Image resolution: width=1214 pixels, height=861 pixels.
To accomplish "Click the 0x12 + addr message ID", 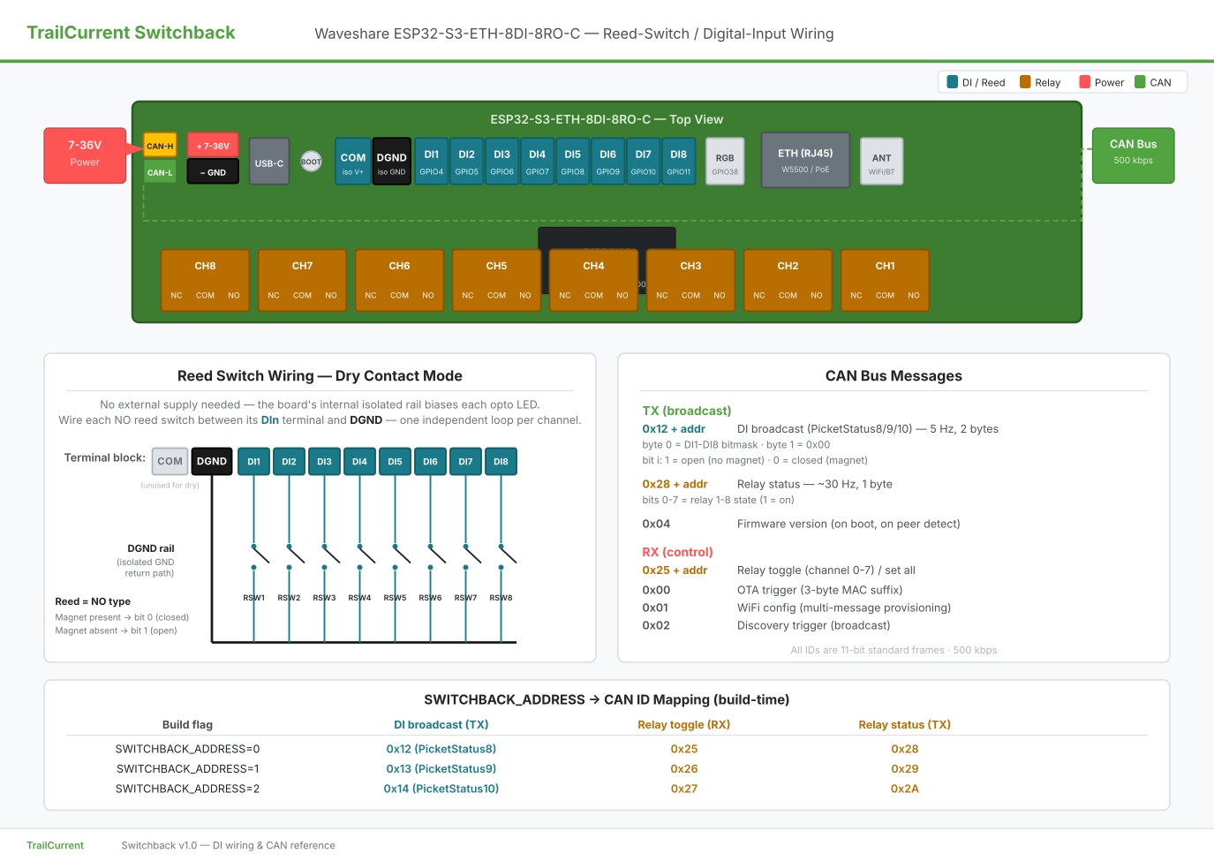I will tap(674, 429).
